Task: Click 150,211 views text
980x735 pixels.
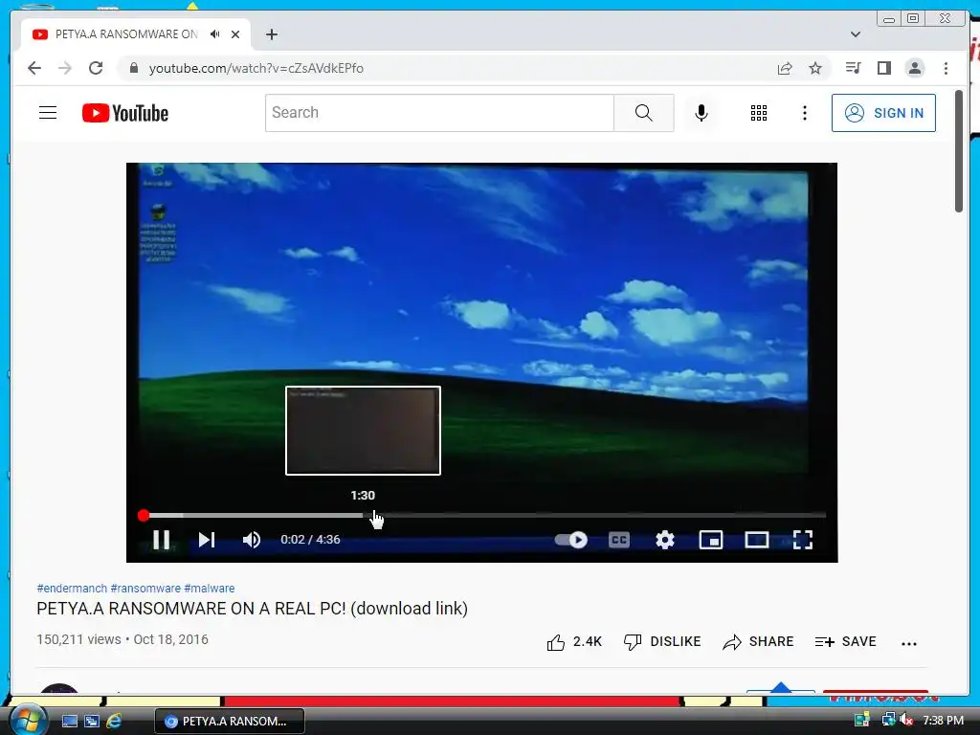Action: point(78,639)
